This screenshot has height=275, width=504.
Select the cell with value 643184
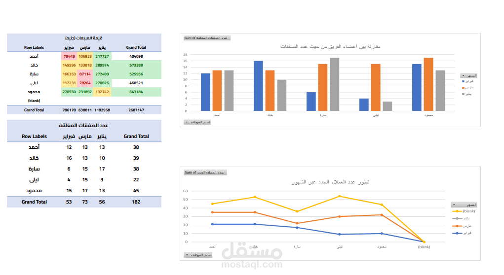[136, 92]
